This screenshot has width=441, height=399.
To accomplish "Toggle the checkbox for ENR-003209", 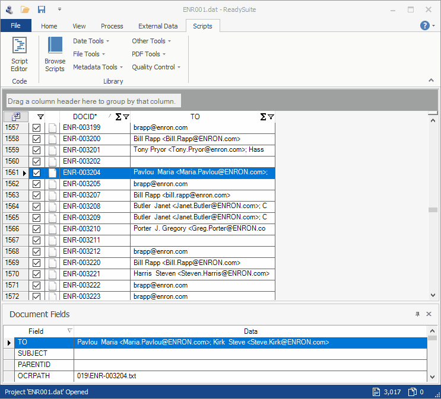I will click(x=36, y=218).
